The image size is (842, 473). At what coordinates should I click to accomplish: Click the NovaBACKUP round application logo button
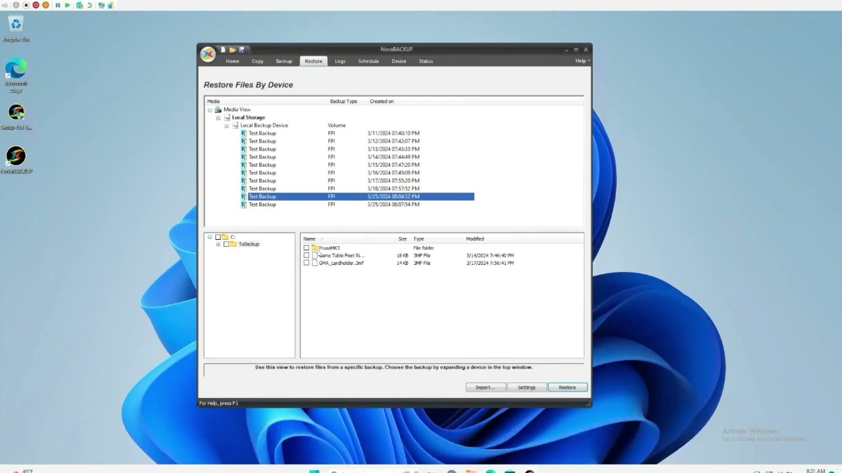[208, 54]
